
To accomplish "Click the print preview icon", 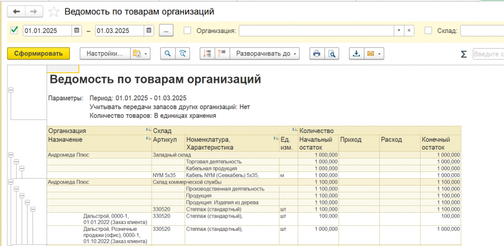I will [332, 54].
